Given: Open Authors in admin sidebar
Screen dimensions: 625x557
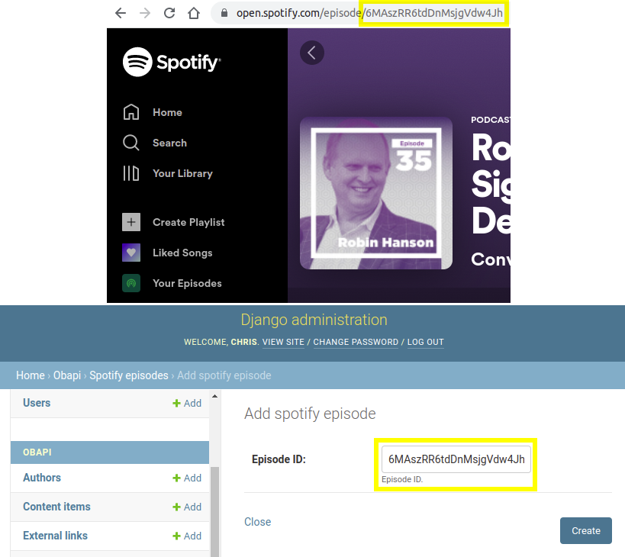Looking at the screenshot, I should tap(42, 478).
